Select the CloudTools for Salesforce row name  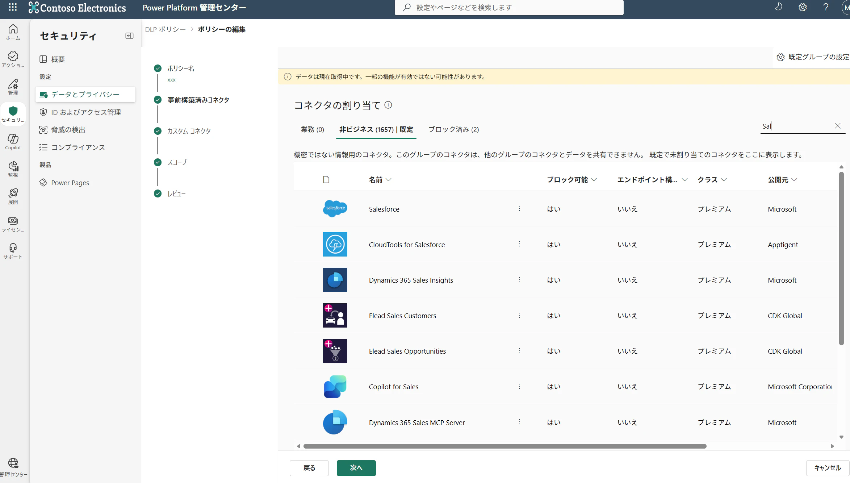click(x=407, y=245)
